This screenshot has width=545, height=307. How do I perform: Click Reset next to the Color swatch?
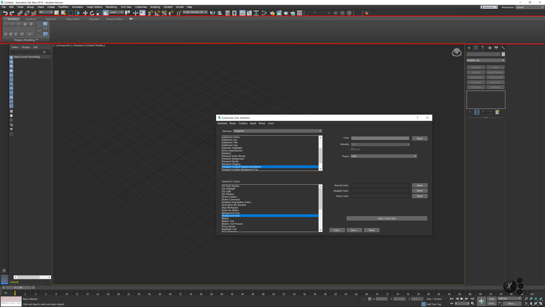(420, 138)
